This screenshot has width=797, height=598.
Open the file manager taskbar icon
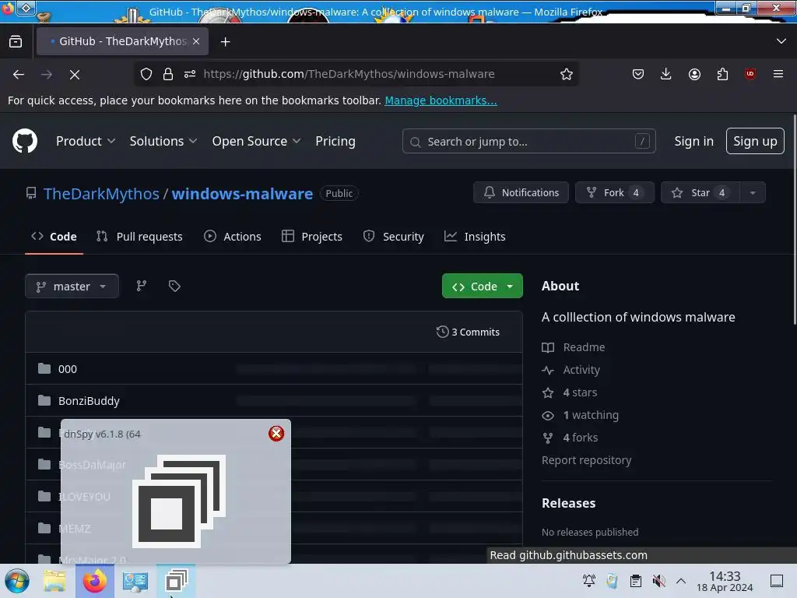[x=54, y=581]
